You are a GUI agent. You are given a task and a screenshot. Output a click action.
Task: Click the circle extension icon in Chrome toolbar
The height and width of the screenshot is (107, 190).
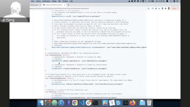[153, 9]
